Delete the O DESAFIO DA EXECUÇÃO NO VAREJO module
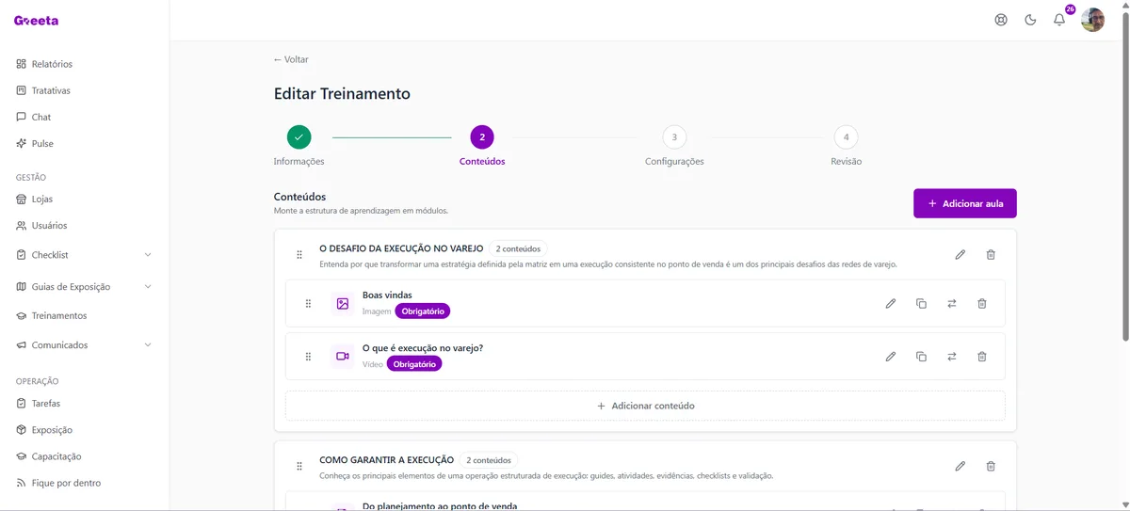The image size is (1130, 511). (991, 255)
